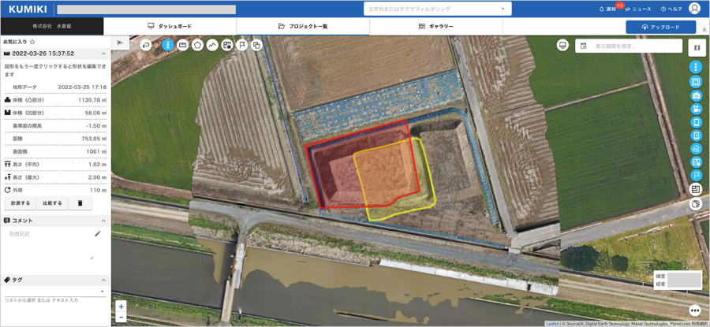Viewport: 710px width, 327px height.
Task: Click the アップロード button
Action: (661, 27)
